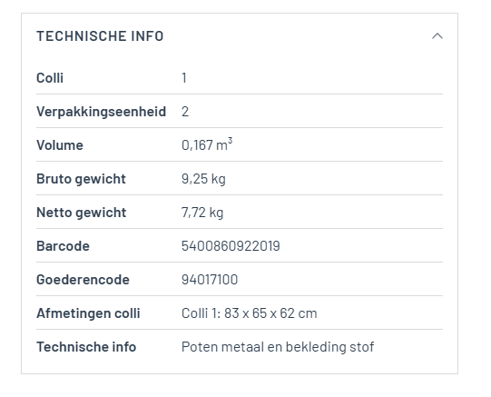This screenshot has width=491, height=397.
Task: Click the colli dimensions 83 x 65 x 62 cm
Action: 270,313
